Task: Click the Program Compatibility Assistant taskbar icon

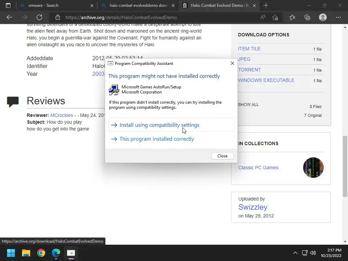Action: coord(71,253)
